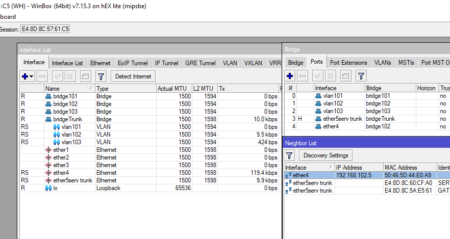
Task: Click the Bridge column header in Ports table
Action: click(x=390, y=88)
